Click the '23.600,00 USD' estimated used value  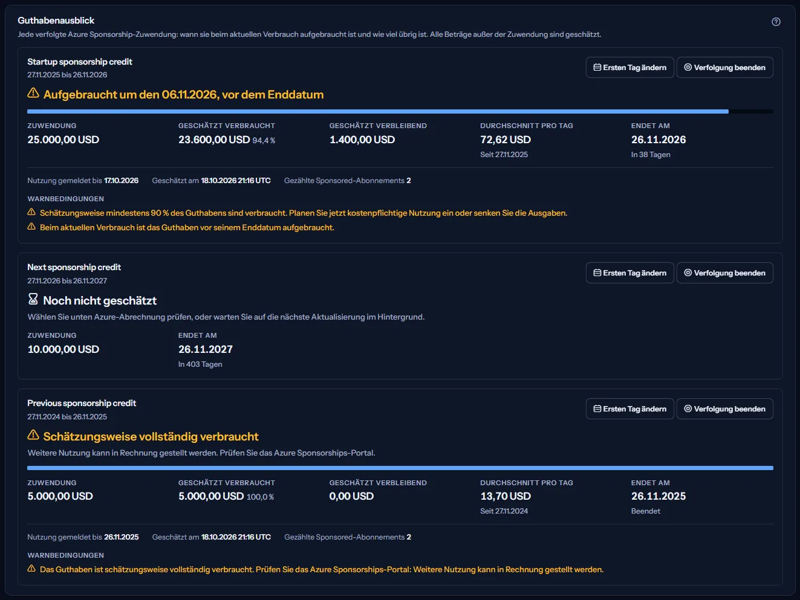[x=214, y=140]
